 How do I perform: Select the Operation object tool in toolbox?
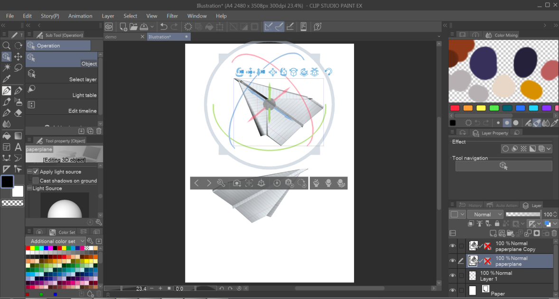[x=6, y=56]
